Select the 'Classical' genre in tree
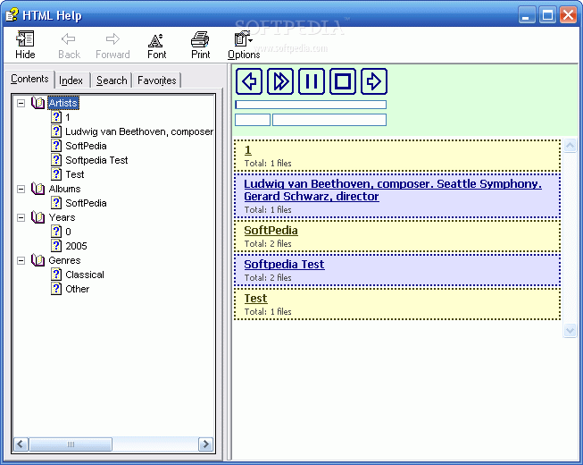583x465 pixels. [85, 275]
